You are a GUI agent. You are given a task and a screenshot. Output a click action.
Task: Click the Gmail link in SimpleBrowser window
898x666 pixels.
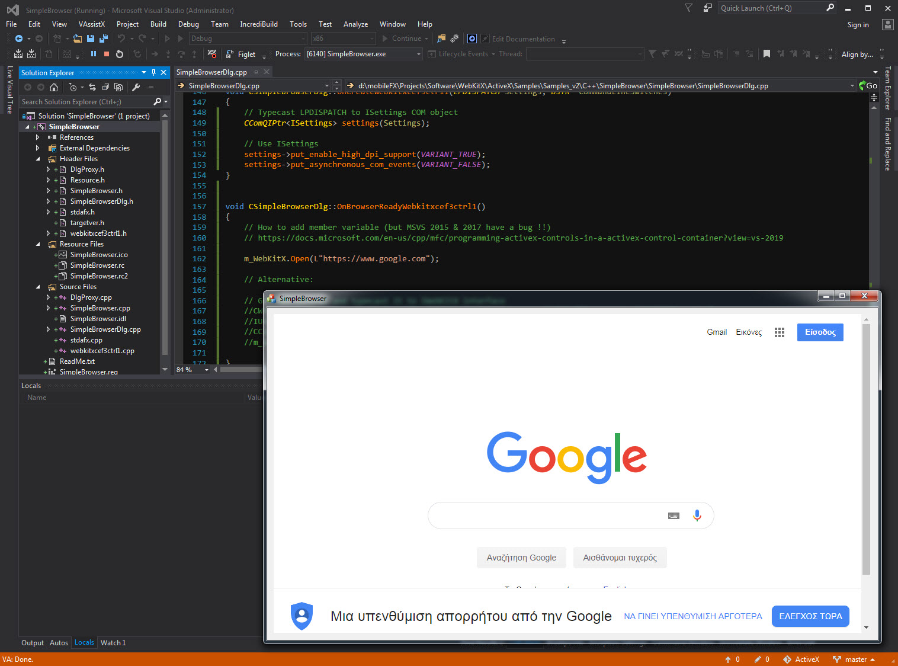coord(717,332)
